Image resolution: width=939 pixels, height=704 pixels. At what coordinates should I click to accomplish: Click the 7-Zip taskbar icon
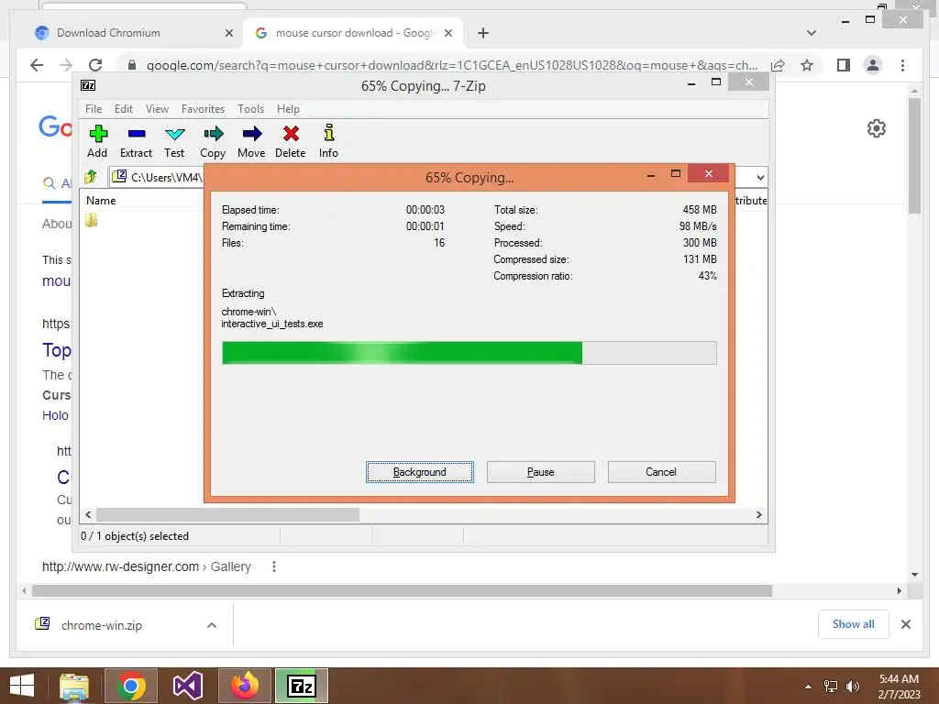302,686
